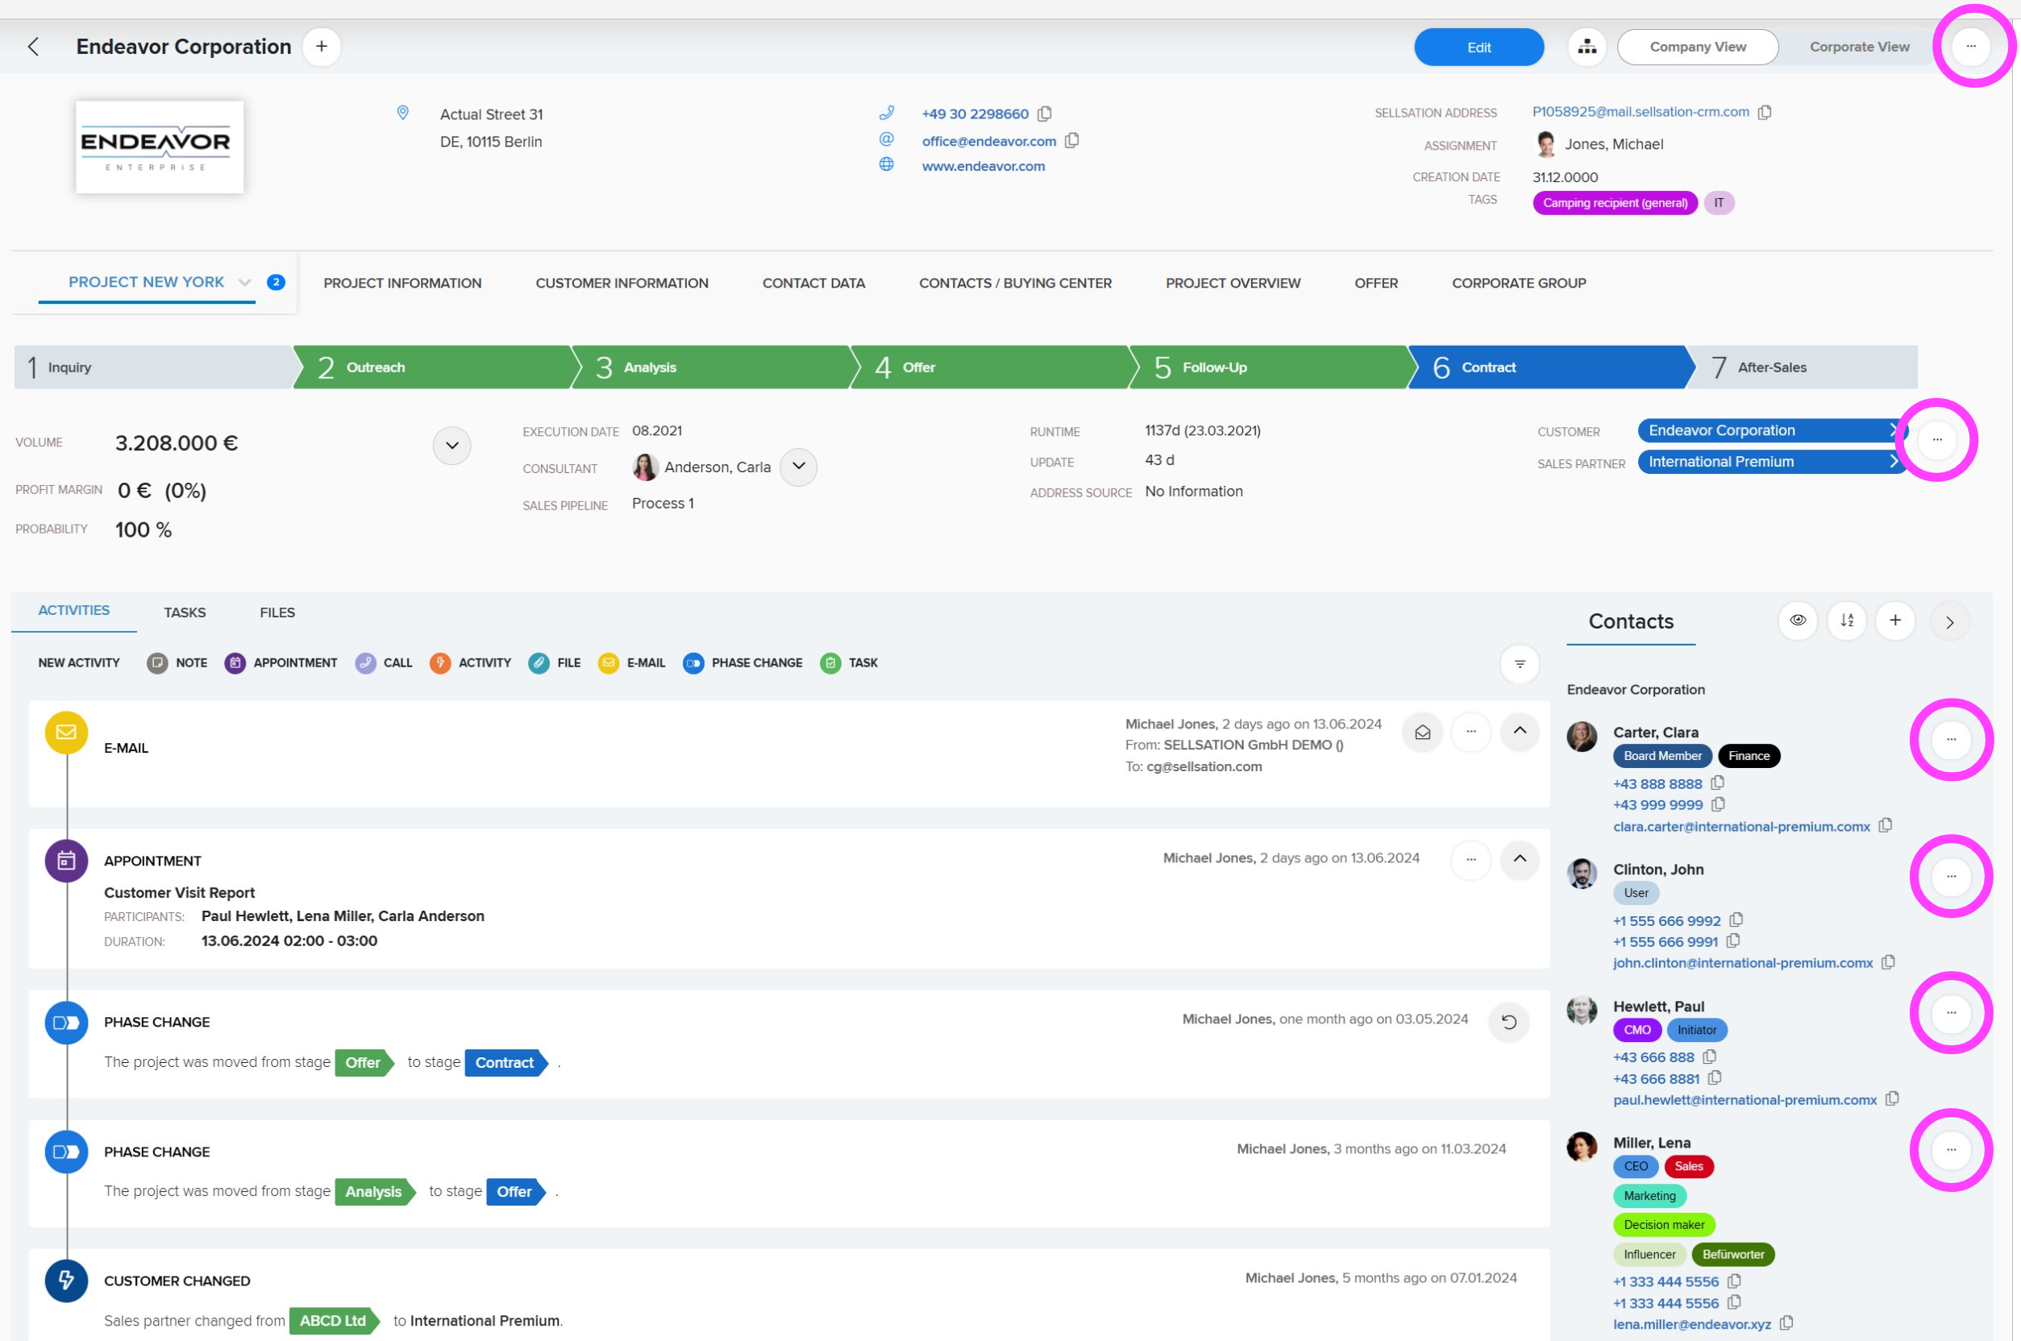2021x1341 pixels.
Task: Copy the office@endeavor.com email address
Action: pos(1071,140)
